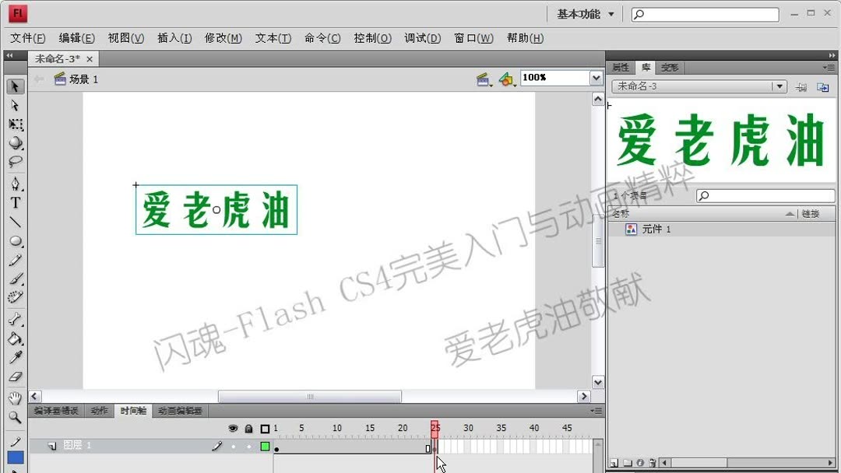The image size is (841, 473).
Task: Open the zoom level combo box showing 100%
Action: [594, 77]
